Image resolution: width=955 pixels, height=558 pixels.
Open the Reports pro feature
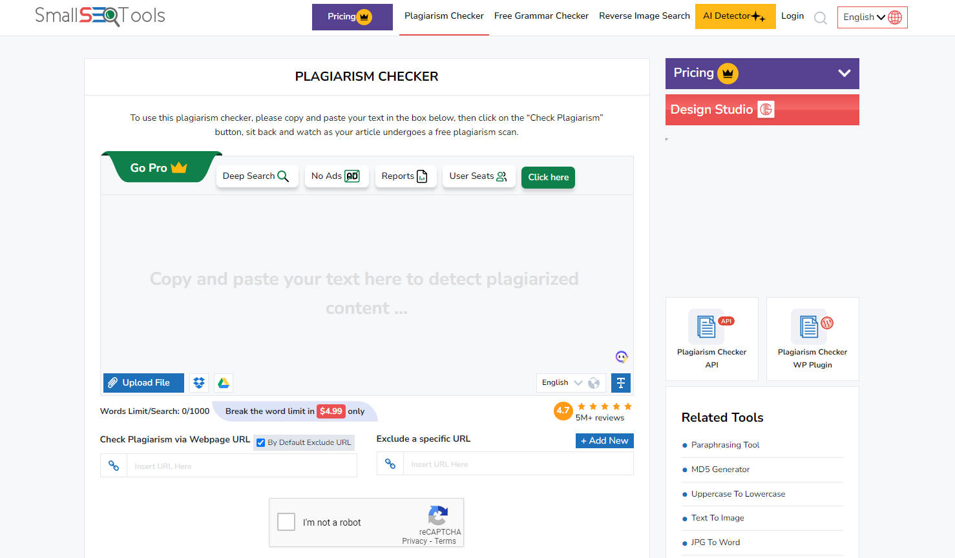[x=405, y=176]
